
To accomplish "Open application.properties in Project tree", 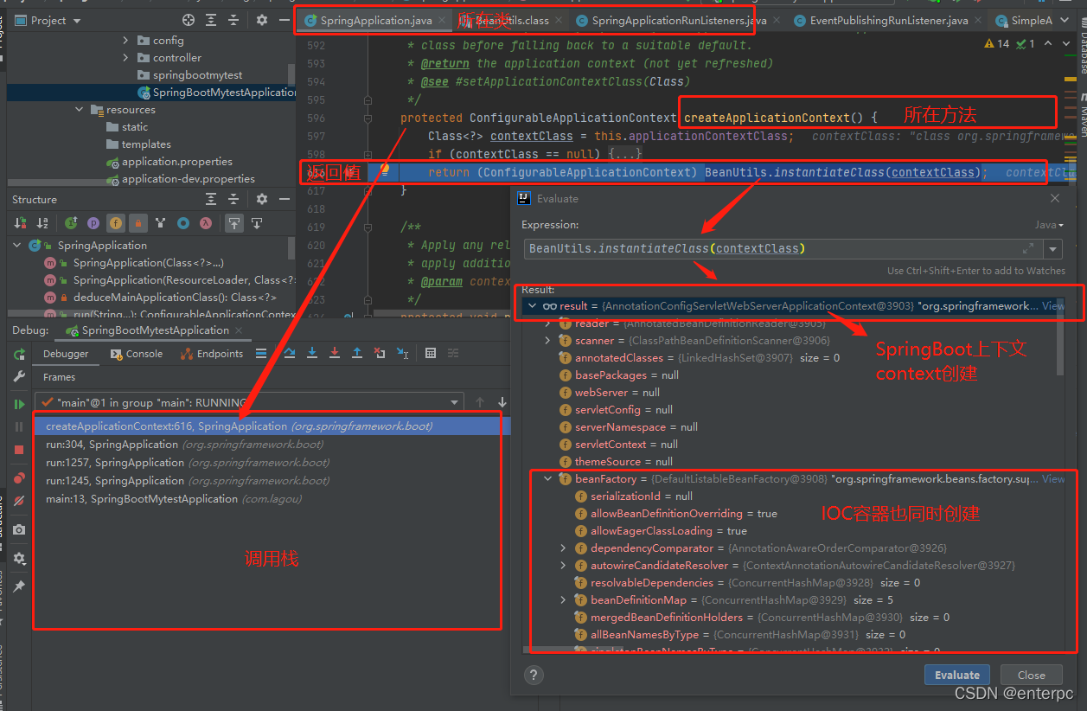I will click(169, 162).
